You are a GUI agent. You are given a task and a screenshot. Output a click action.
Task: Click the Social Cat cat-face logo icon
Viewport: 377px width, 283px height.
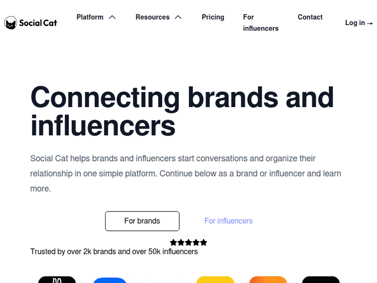(x=10, y=23)
